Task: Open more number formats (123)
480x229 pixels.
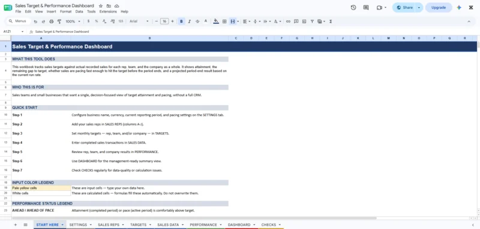Action: point(121,22)
